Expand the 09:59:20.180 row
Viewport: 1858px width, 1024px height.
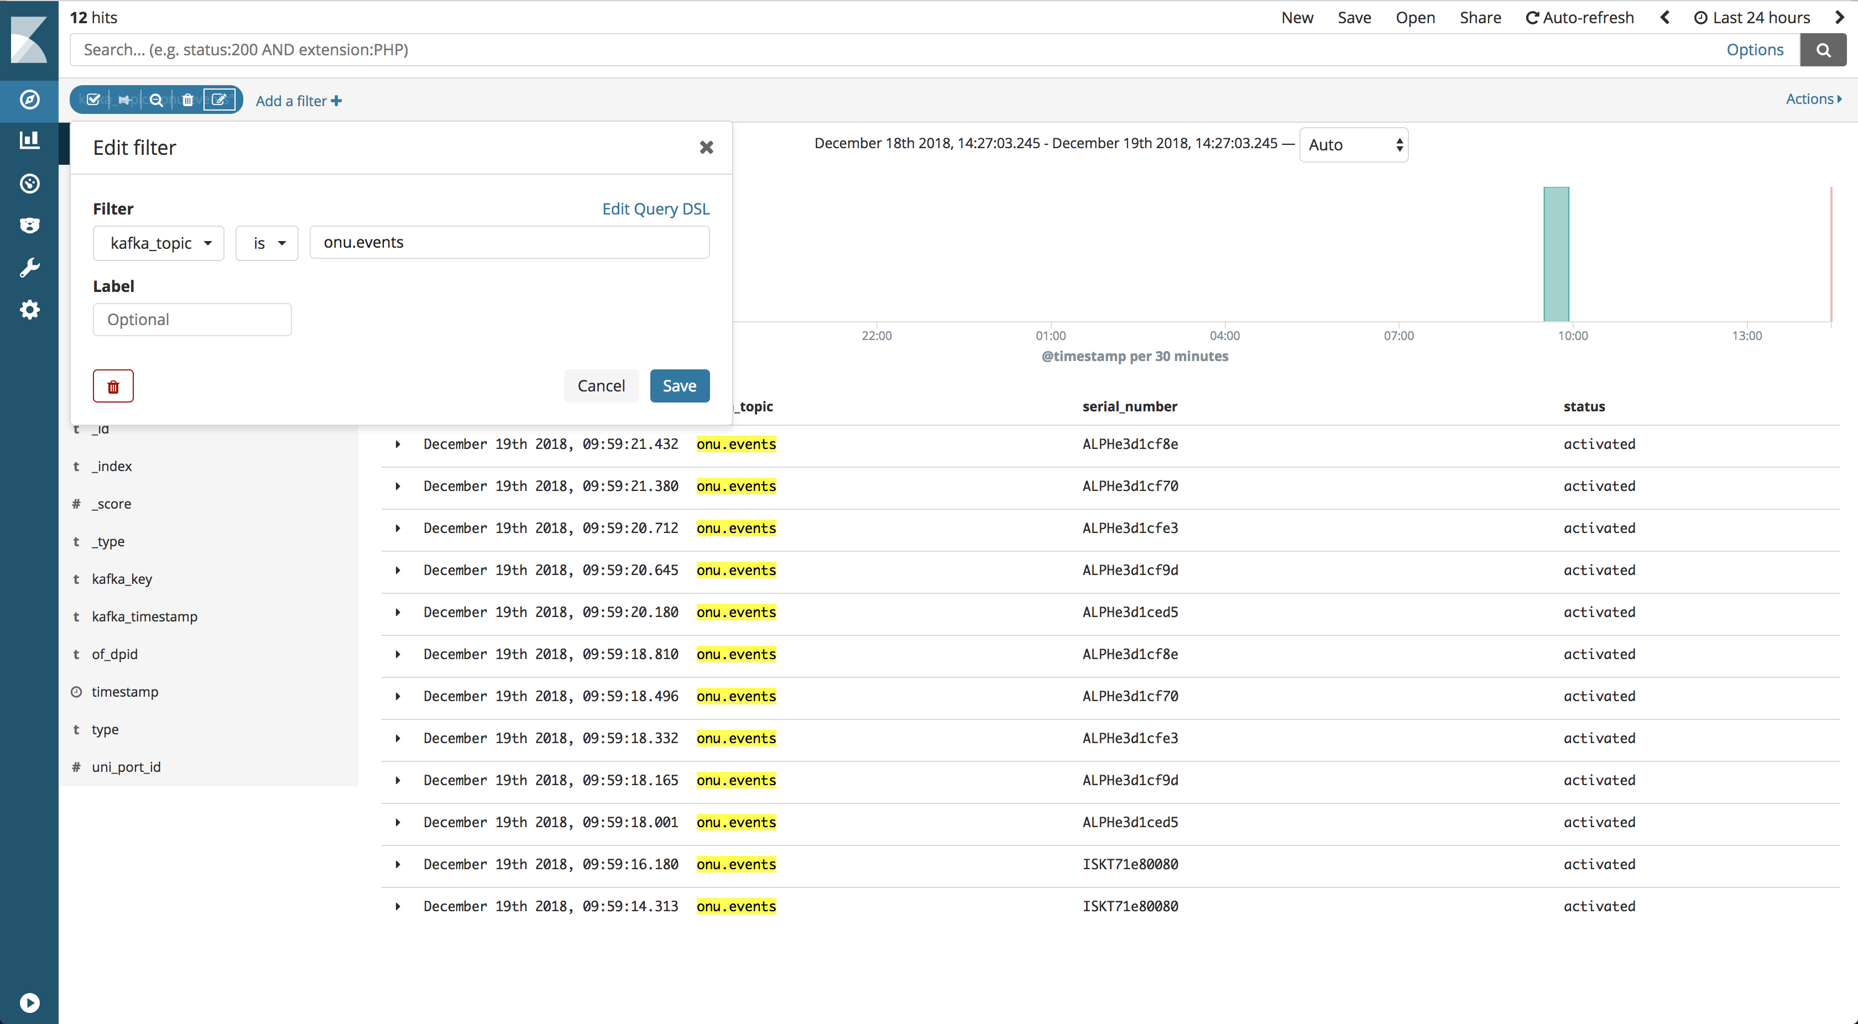(398, 612)
